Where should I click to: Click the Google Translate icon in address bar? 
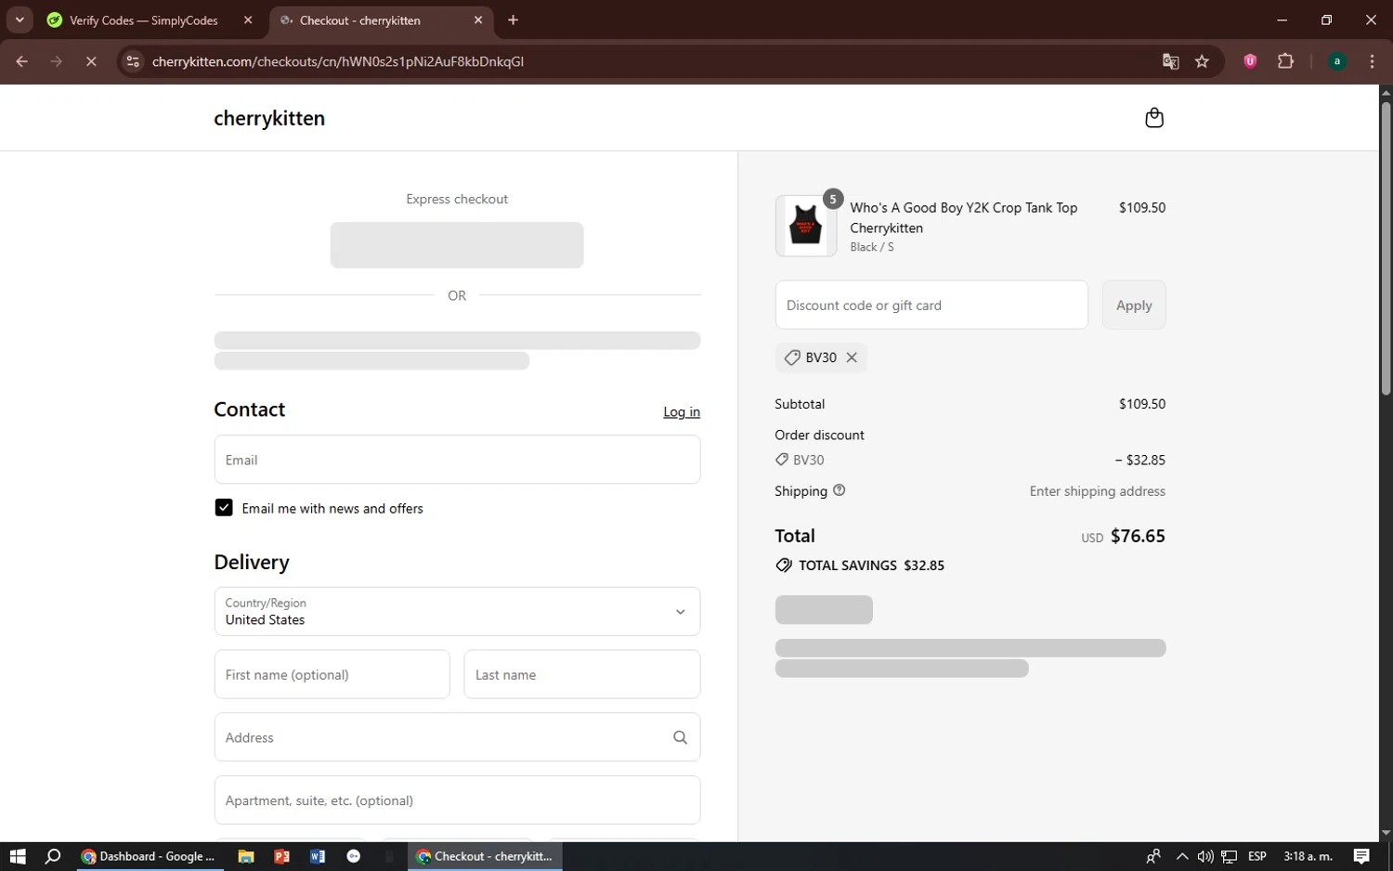tap(1170, 61)
